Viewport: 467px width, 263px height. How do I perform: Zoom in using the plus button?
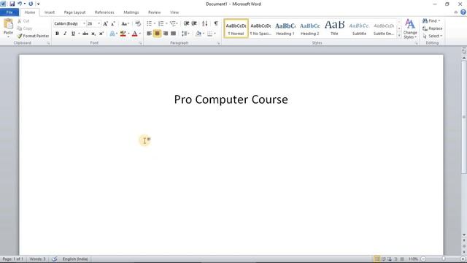(x=463, y=259)
